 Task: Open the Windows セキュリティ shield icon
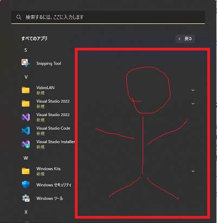(x=25, y=184)
